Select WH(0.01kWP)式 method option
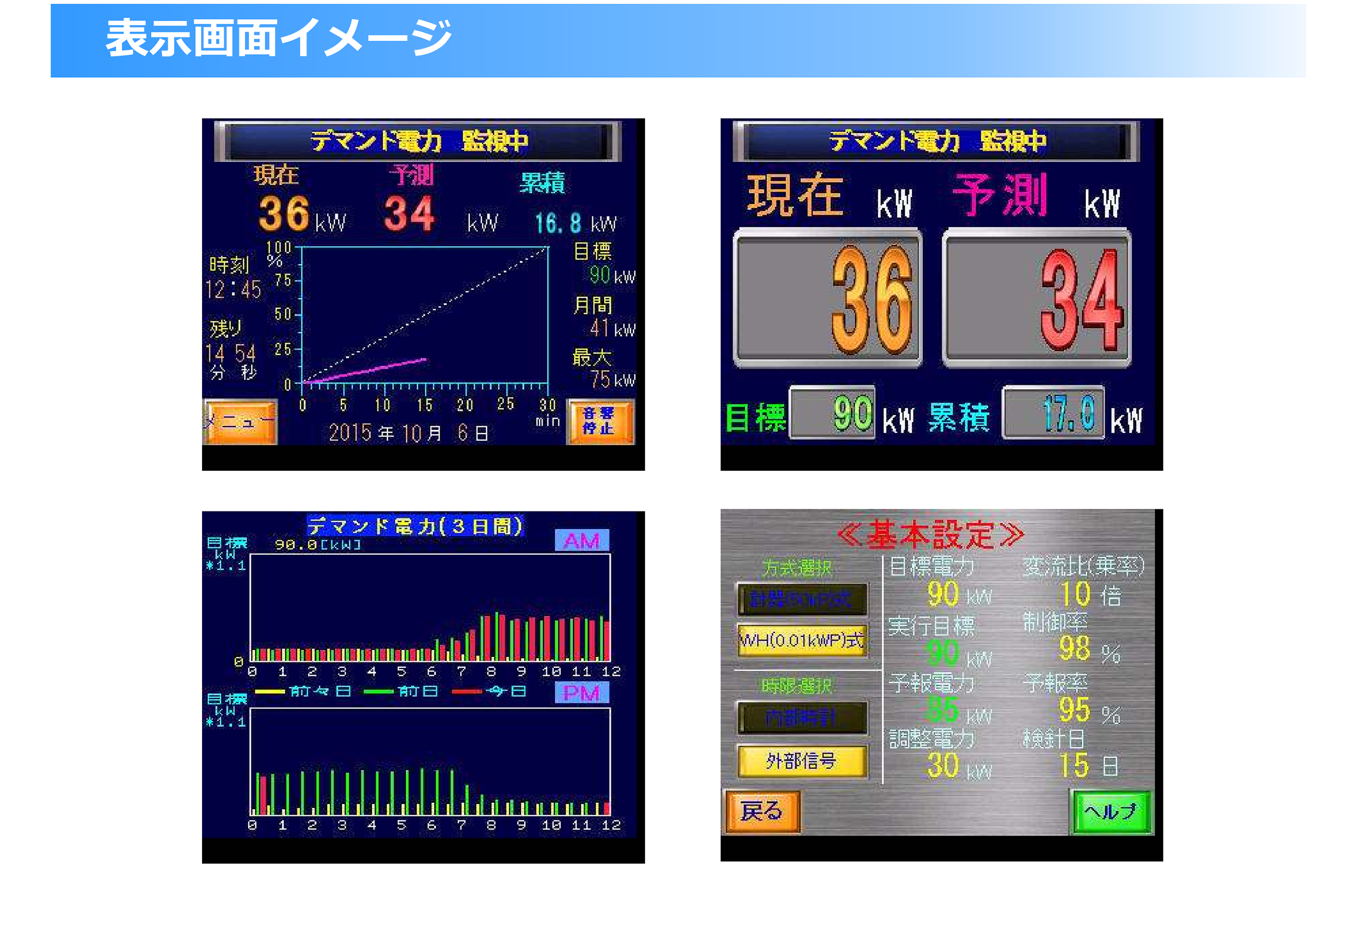The image size is (1357, 938). (x=802, y=640)
